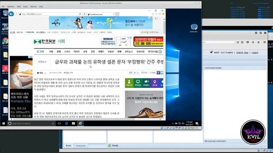Open the Help menu in VirtualBox

[41, 7]
